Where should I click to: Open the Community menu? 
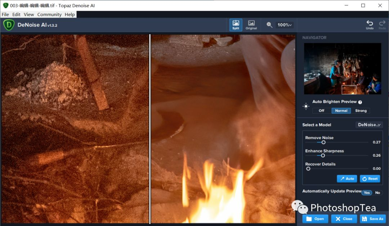coord(49,14)
